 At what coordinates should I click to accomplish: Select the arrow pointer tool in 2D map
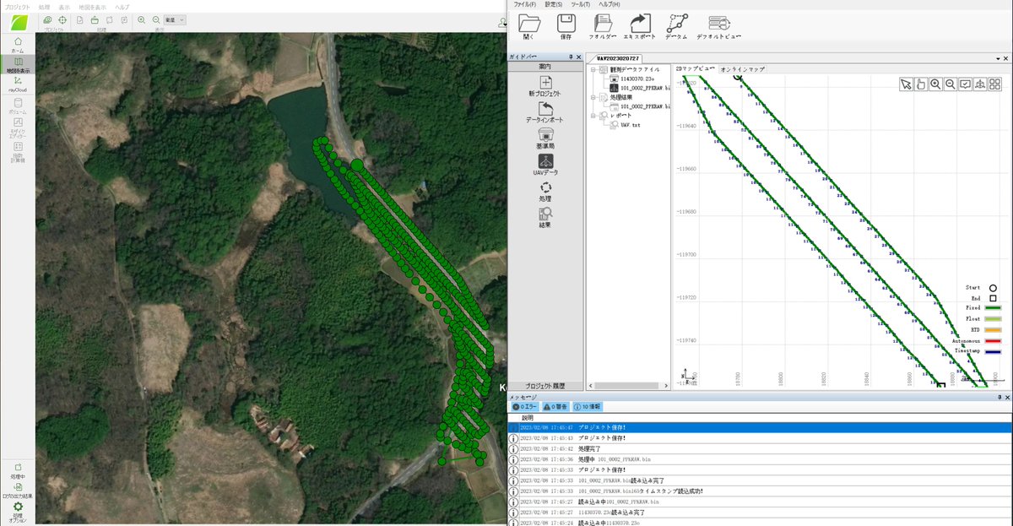point(906,84)
